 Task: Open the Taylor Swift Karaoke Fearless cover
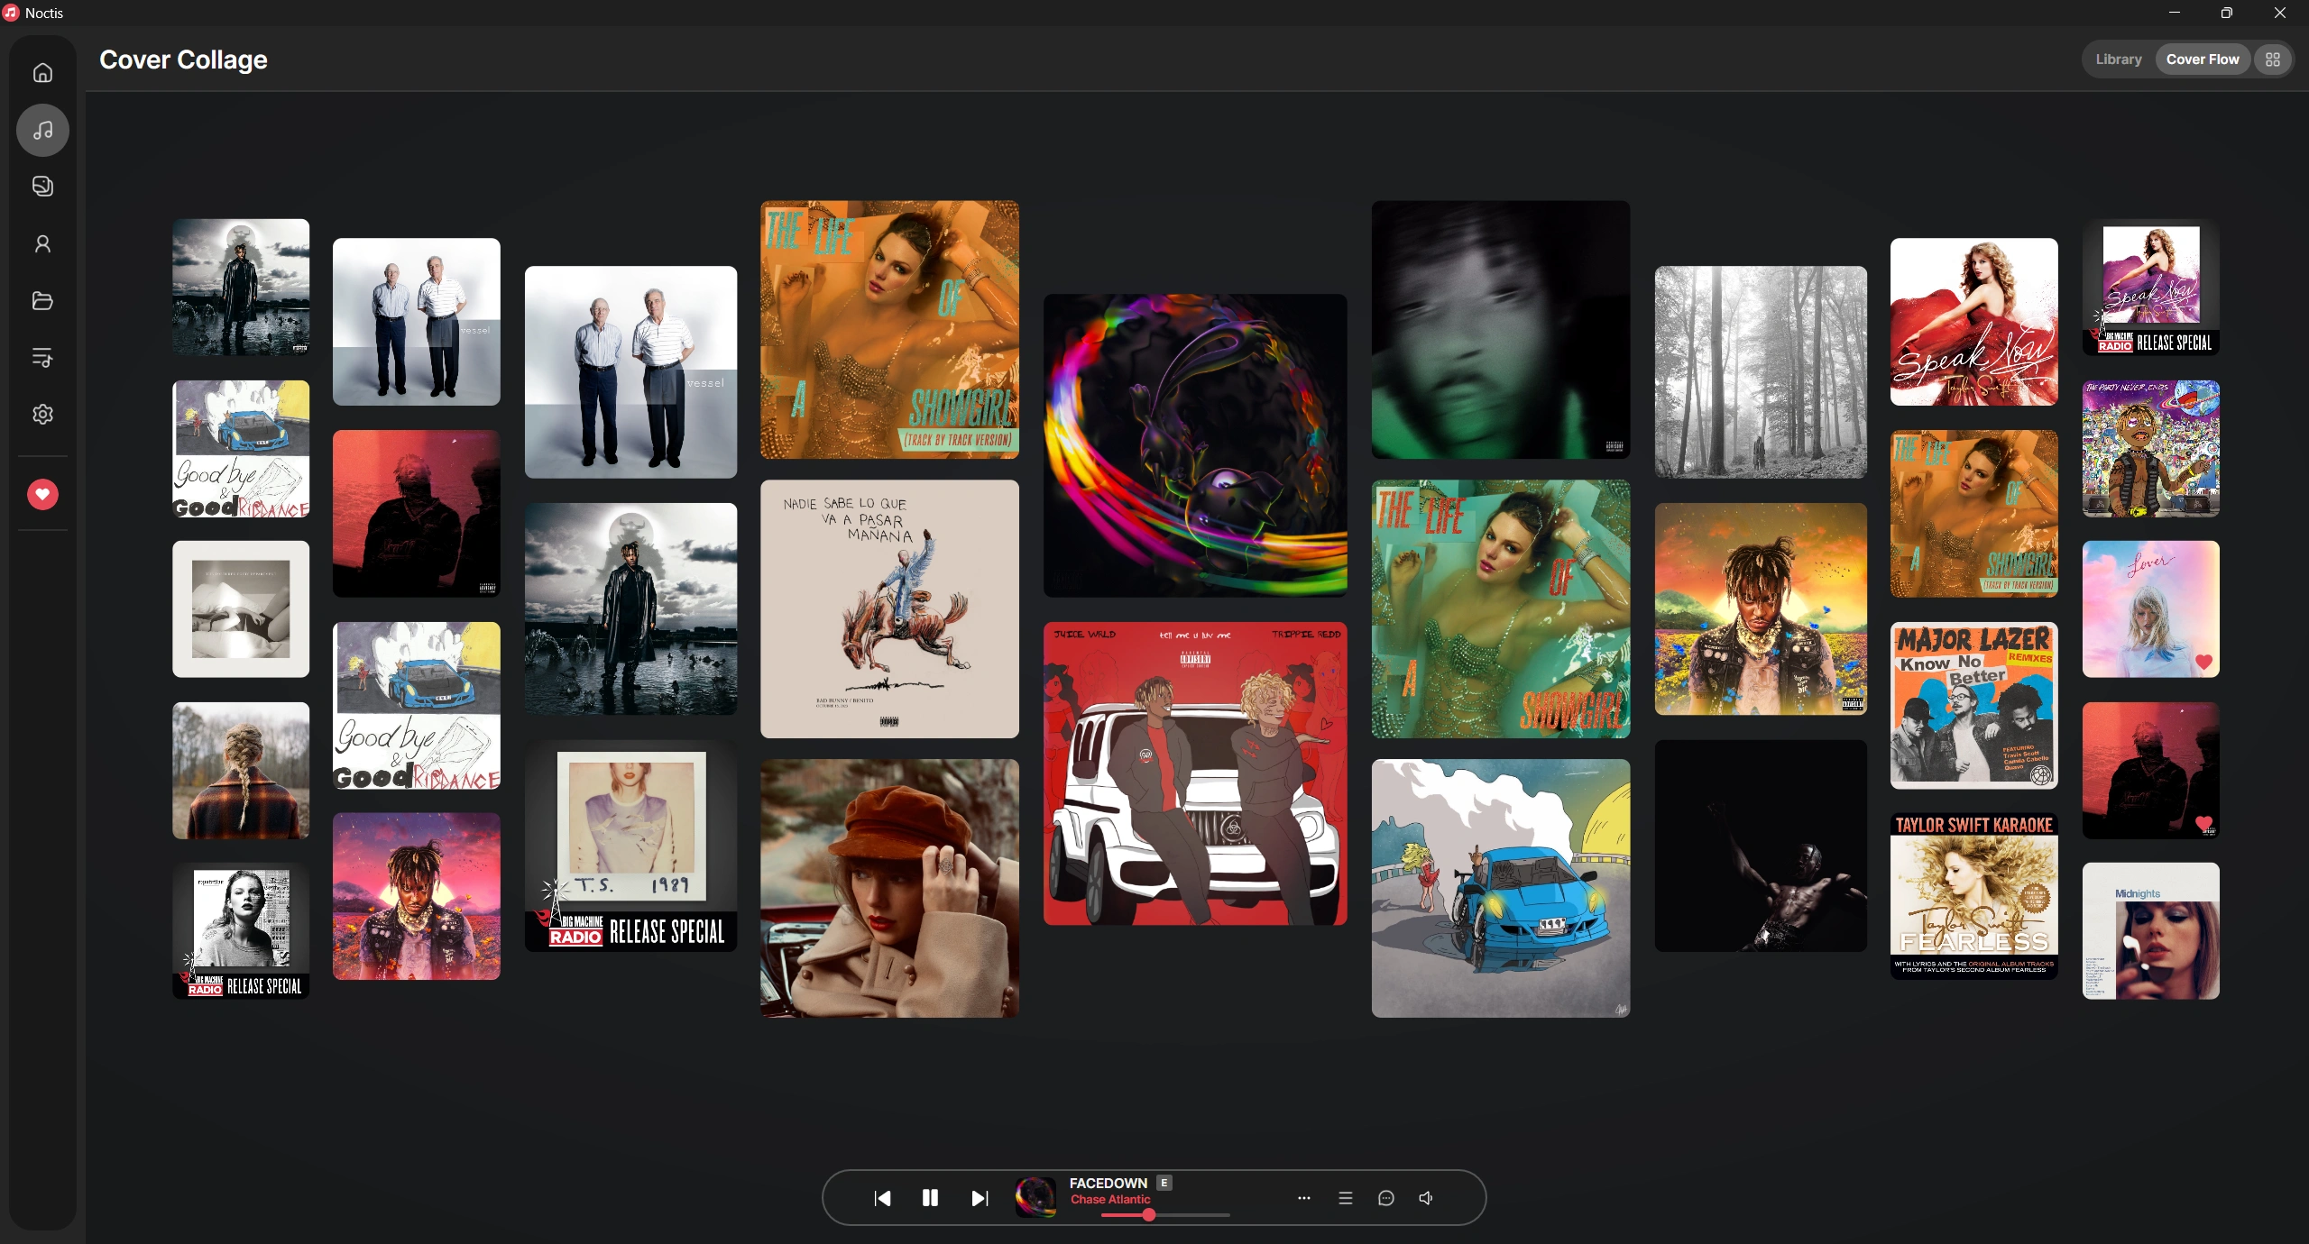click(x=1973, y=897)
